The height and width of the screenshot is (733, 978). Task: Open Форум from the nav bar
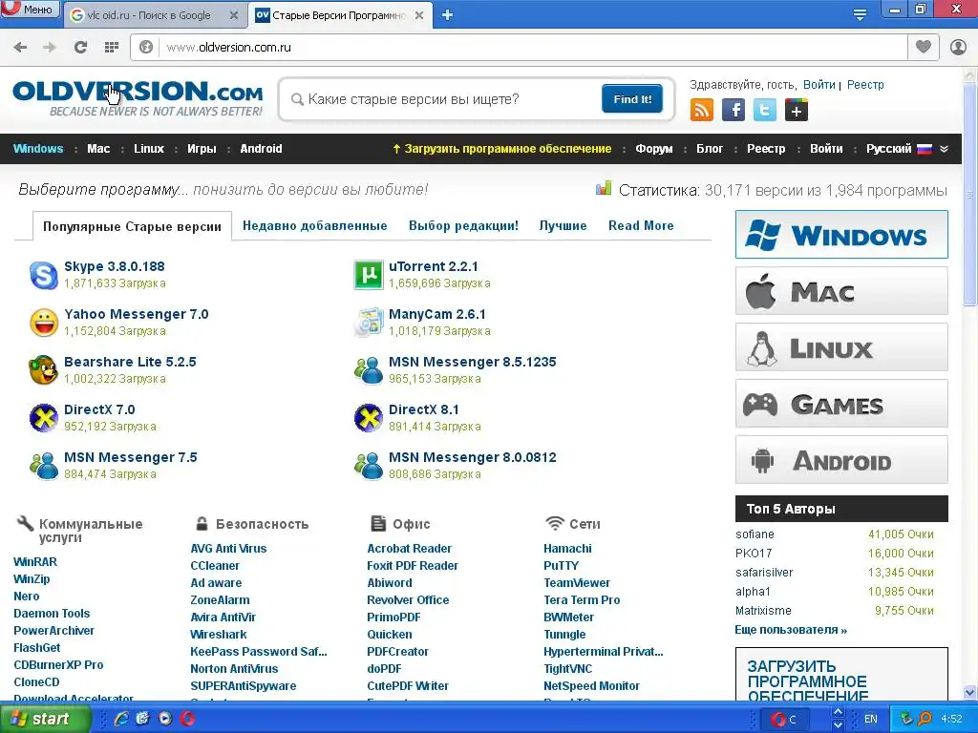(653, 149)
